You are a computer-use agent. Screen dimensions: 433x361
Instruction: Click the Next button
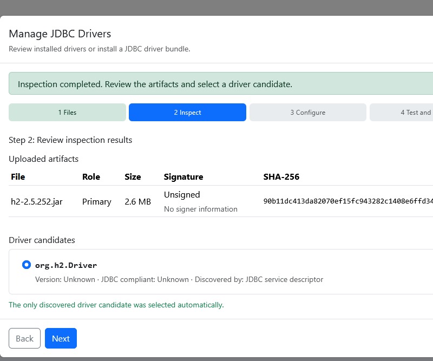(x=61, y=338)
